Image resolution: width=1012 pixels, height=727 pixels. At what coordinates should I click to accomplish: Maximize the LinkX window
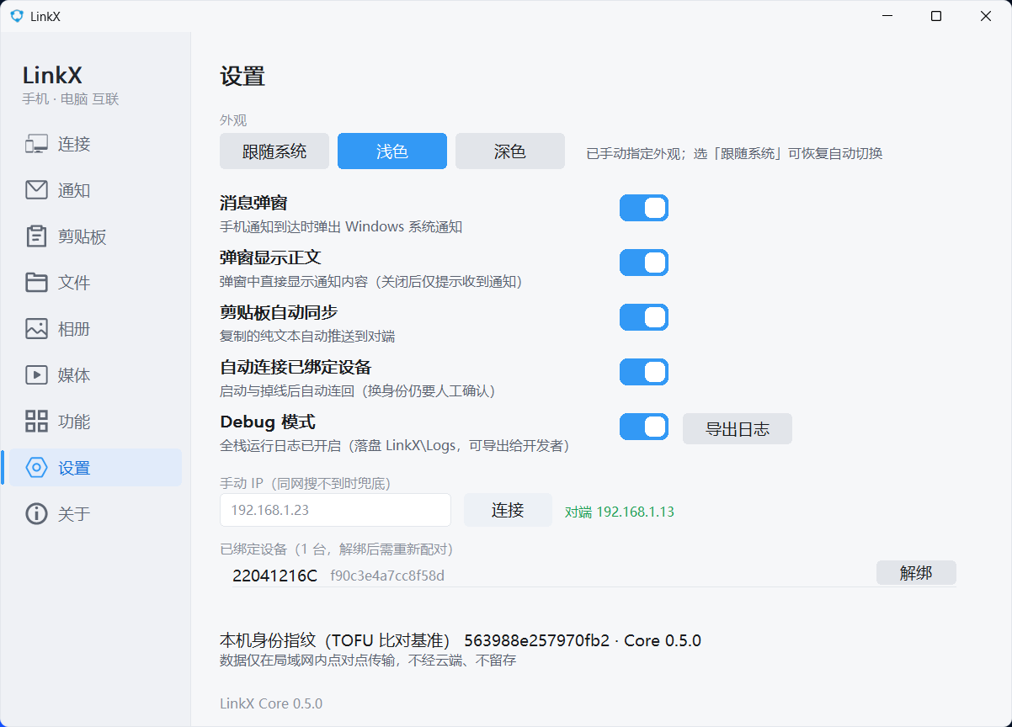[936, 16]
